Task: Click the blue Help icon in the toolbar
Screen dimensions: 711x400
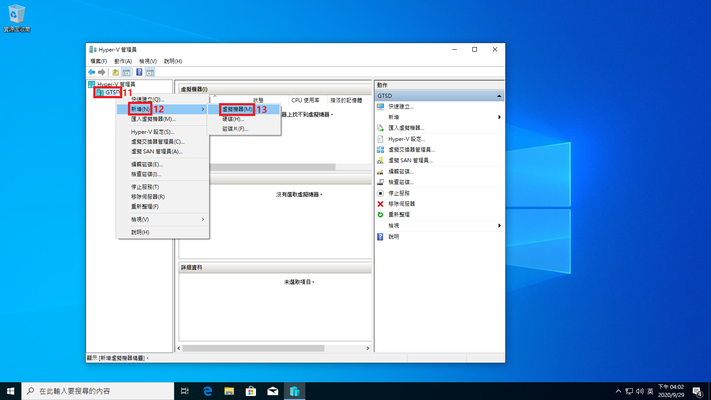Action: 139,72
